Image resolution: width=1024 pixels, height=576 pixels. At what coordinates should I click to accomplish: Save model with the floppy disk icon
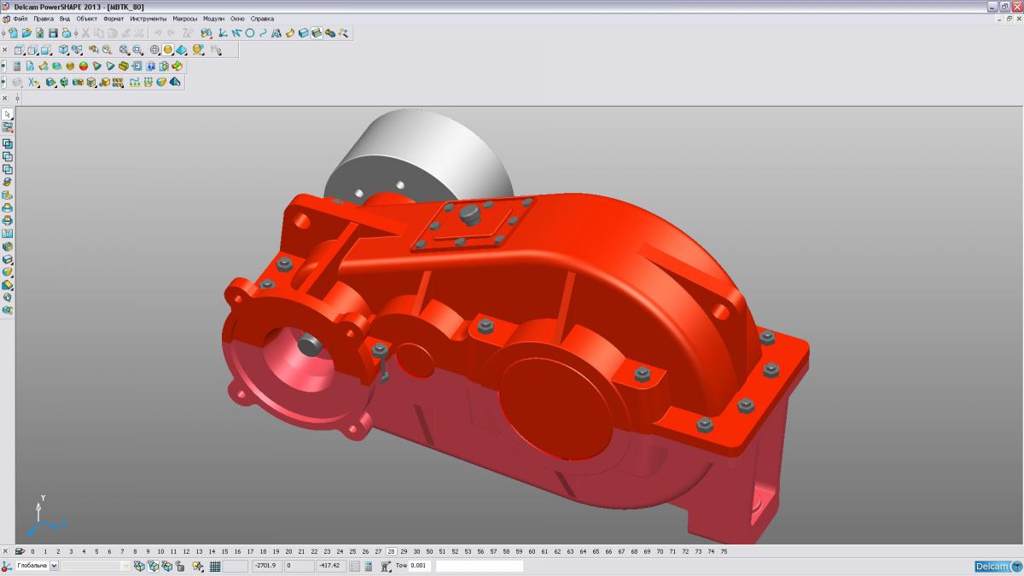pos(53,32)
